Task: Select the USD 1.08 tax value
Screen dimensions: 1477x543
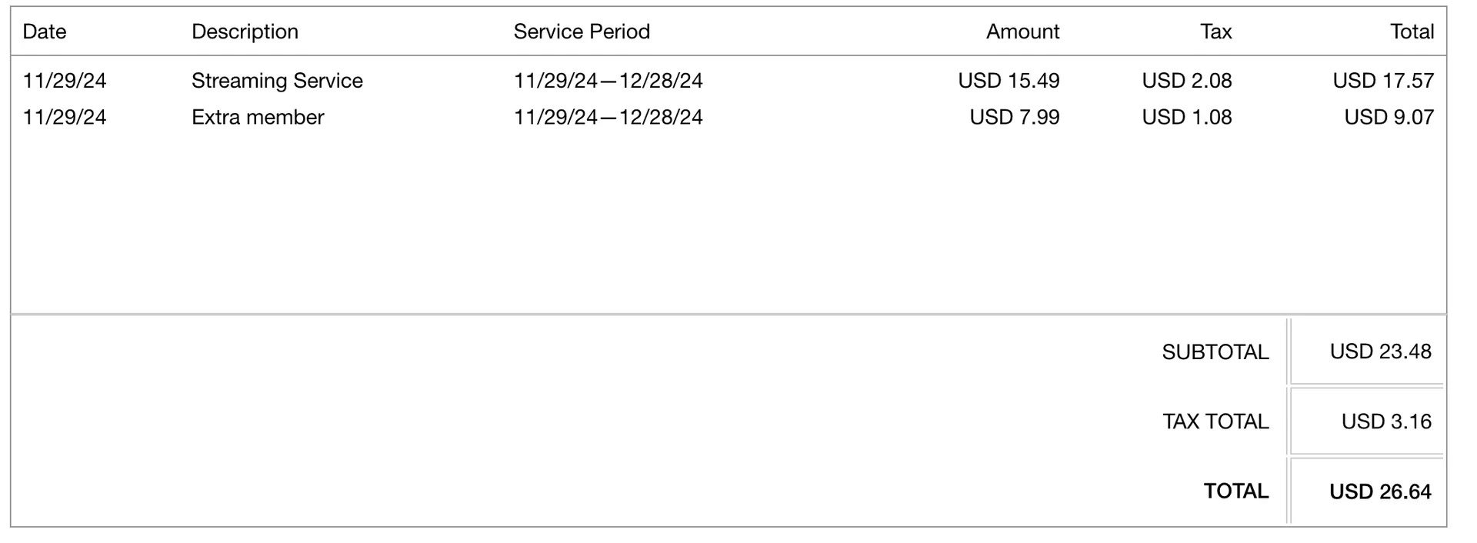Action: (1186, 117)
